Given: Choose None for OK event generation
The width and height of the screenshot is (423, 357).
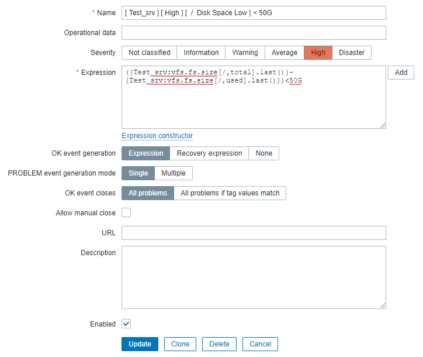Looking at the screenshot, I should coord(264,153).
